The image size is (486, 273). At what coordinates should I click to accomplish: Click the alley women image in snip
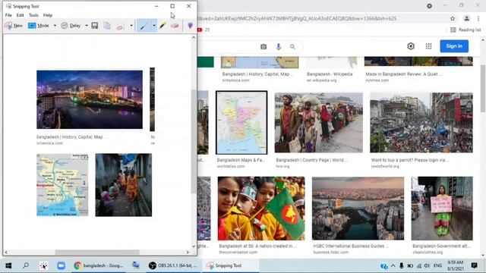(x=124, y=185)
